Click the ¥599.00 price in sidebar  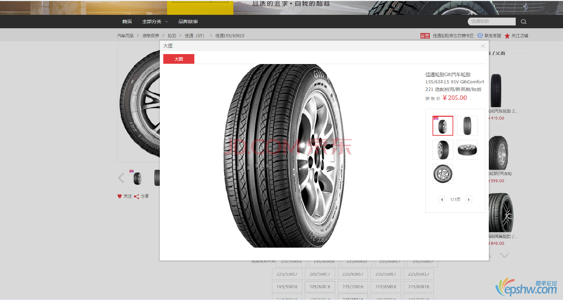coord(497,181)
